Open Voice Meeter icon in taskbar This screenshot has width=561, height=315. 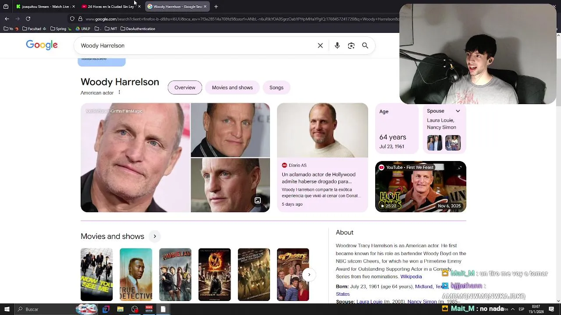[149, 309]
